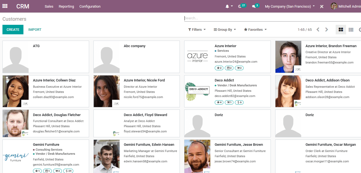Click Vendor / Desk Manufacturers tag on Deco Addict
361x173 pixels.
(236, 85)
